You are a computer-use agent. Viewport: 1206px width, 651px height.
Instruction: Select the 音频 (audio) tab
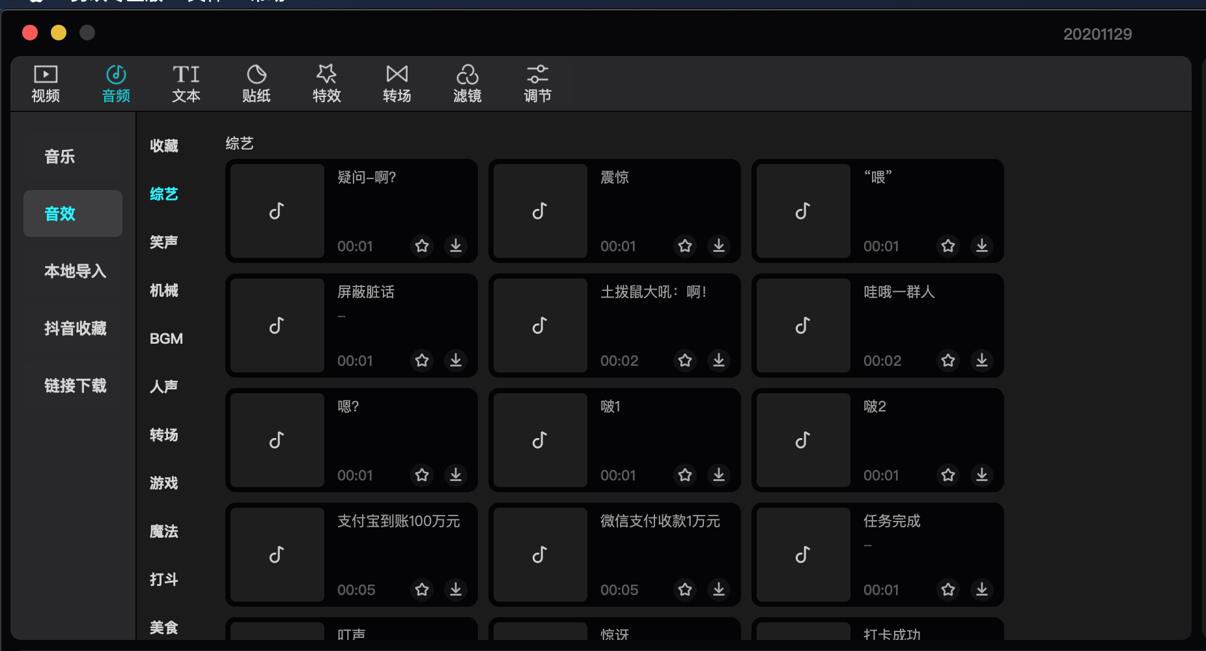click(116, 84)
